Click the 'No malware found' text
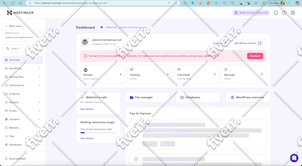The image size is (302, 166). point(91,102)
